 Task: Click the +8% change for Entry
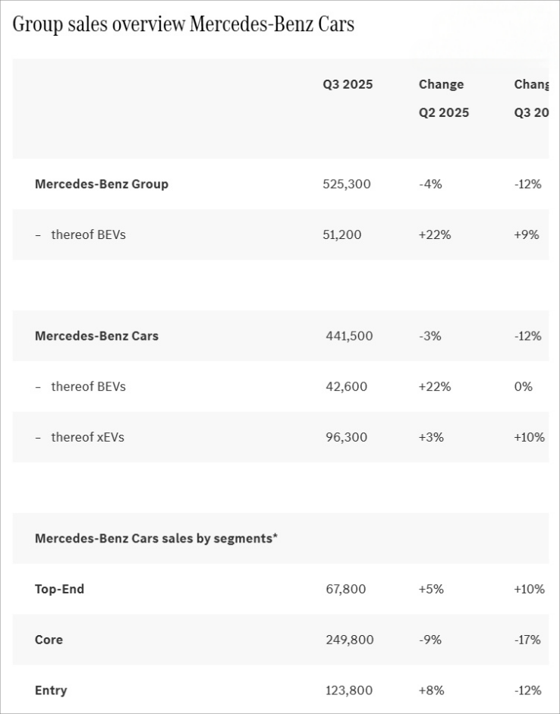431,690
